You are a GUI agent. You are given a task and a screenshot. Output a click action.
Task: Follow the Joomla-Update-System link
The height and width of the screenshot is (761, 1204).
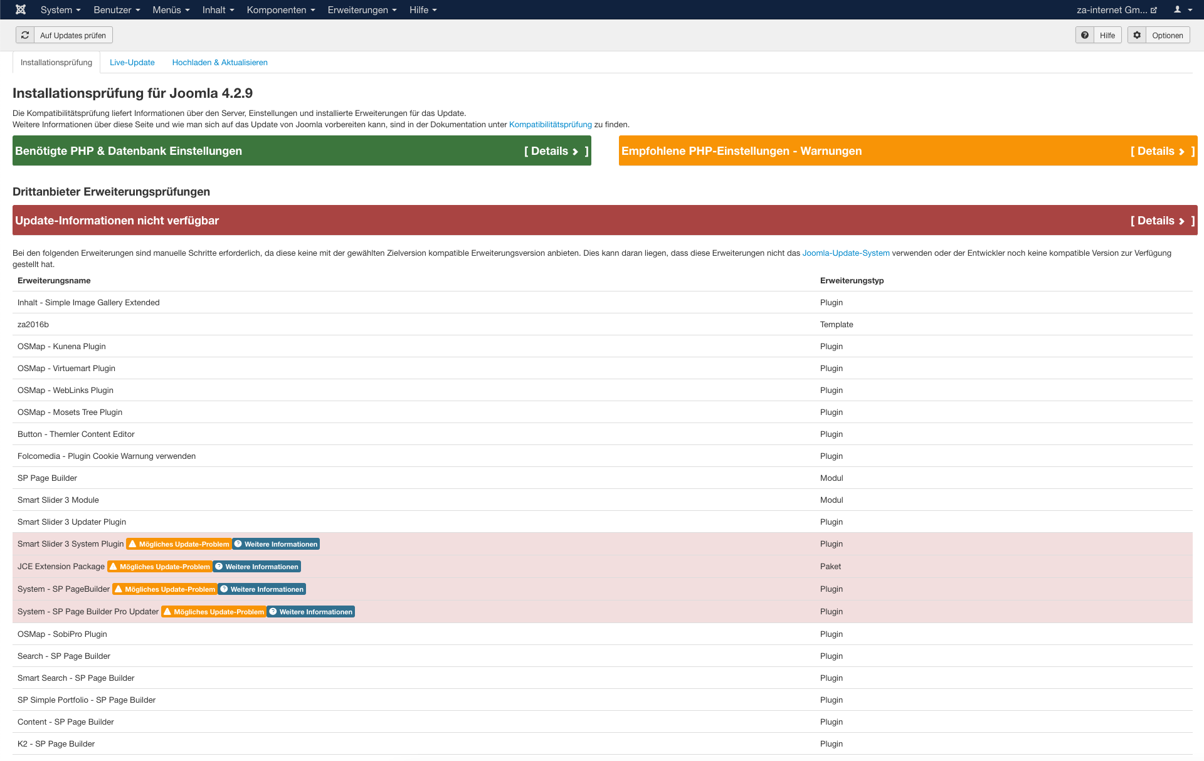[846, 253]
